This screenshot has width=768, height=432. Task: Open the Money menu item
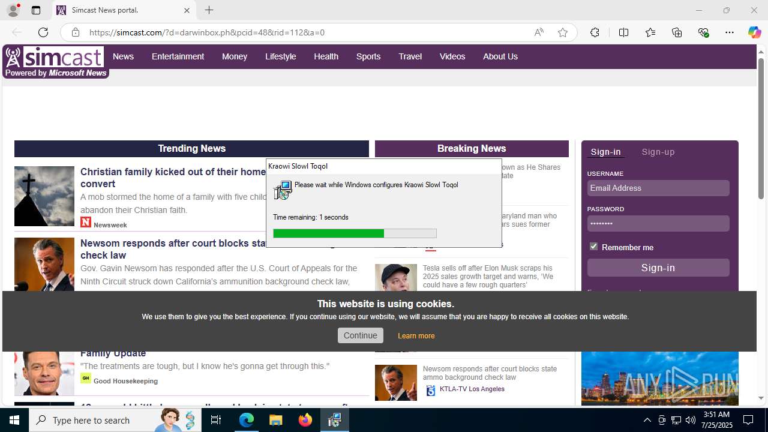234,56
